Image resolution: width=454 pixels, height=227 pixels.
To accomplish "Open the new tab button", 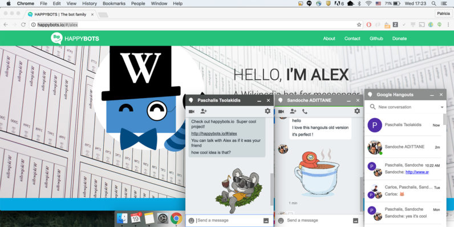I will pos(103,14).
